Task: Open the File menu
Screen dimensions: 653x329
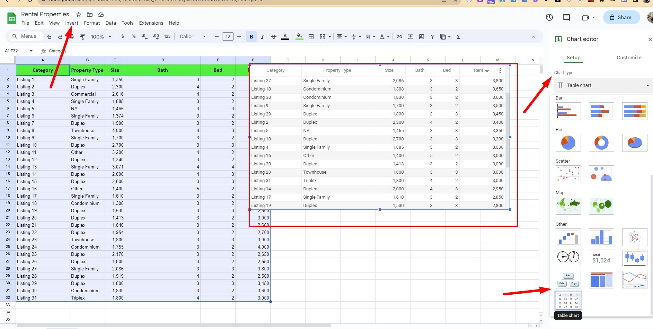Action: pyautogui.click(x=25, y=23)
